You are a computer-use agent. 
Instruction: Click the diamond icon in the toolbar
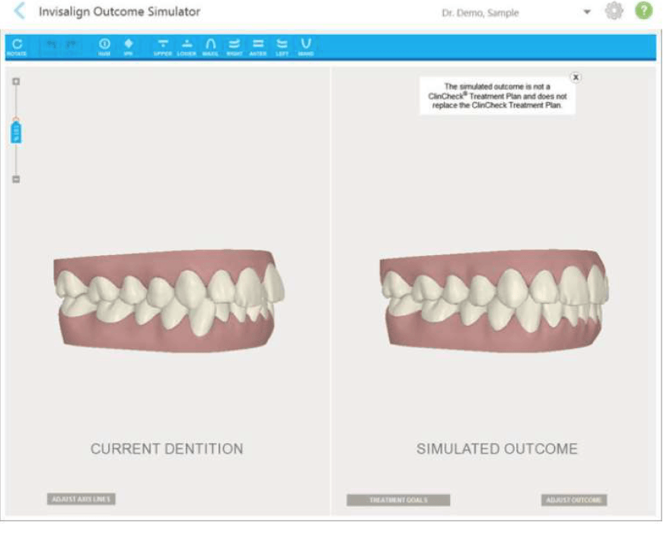(128, 46)
